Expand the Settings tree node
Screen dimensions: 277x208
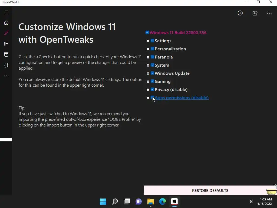tap(148, 41)
